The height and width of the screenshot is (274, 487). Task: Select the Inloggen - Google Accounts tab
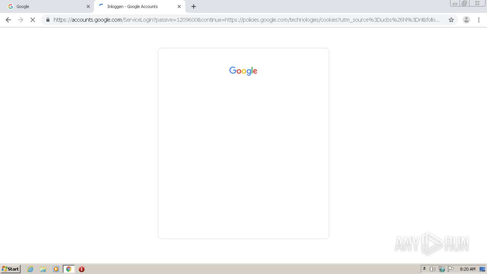(x=139, y=6)
